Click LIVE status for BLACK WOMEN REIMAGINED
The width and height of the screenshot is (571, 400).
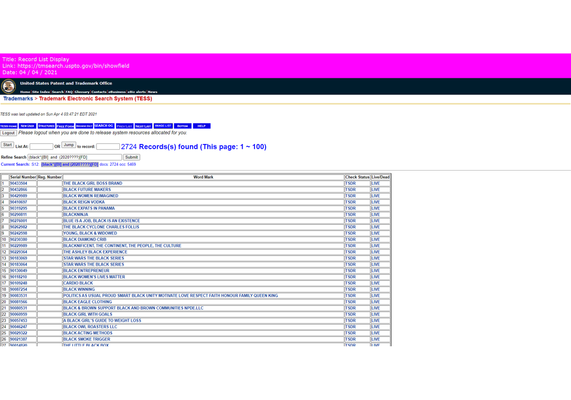376,196
